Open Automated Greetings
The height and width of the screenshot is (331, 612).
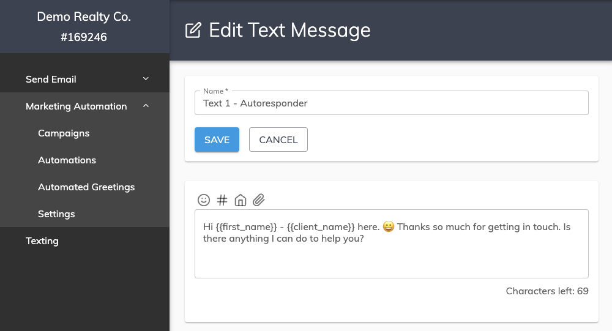(86, 187)
